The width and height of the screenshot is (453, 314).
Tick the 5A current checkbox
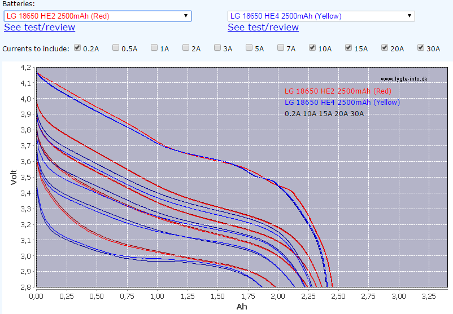pos(249,47)
